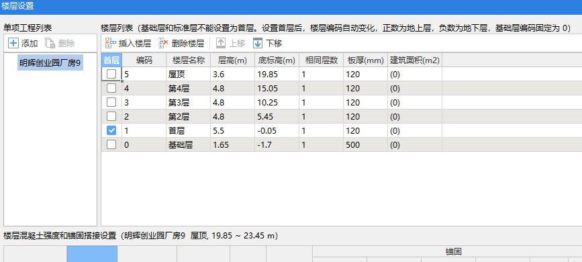Viewport: 582px width, 262px height.
Task: Click code cell 5 in 屋顶 row
Action: pos(144,74)
